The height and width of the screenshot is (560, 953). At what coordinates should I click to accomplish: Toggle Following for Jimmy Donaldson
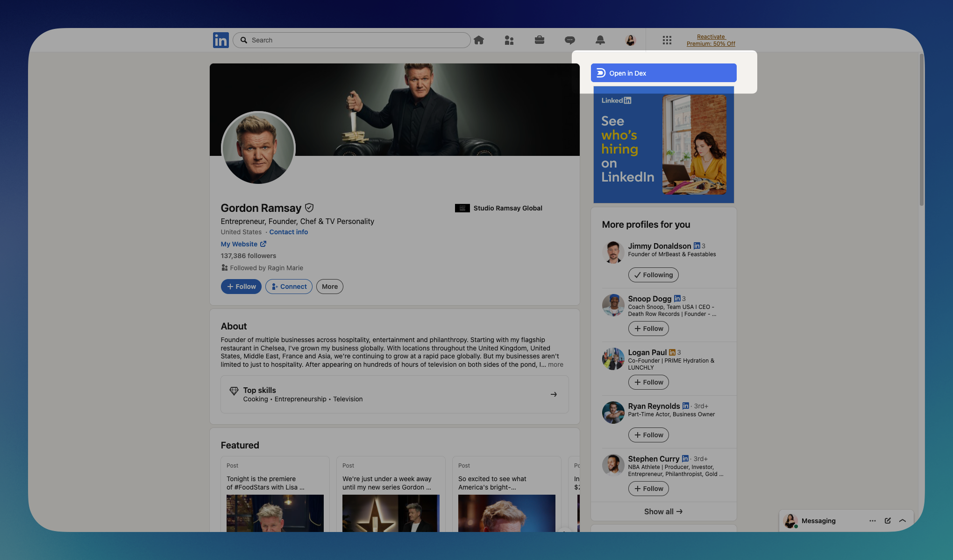click(x=653, y=275)
